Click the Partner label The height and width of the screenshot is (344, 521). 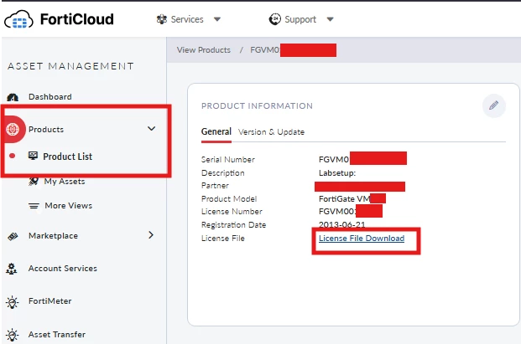coord(215,186)
